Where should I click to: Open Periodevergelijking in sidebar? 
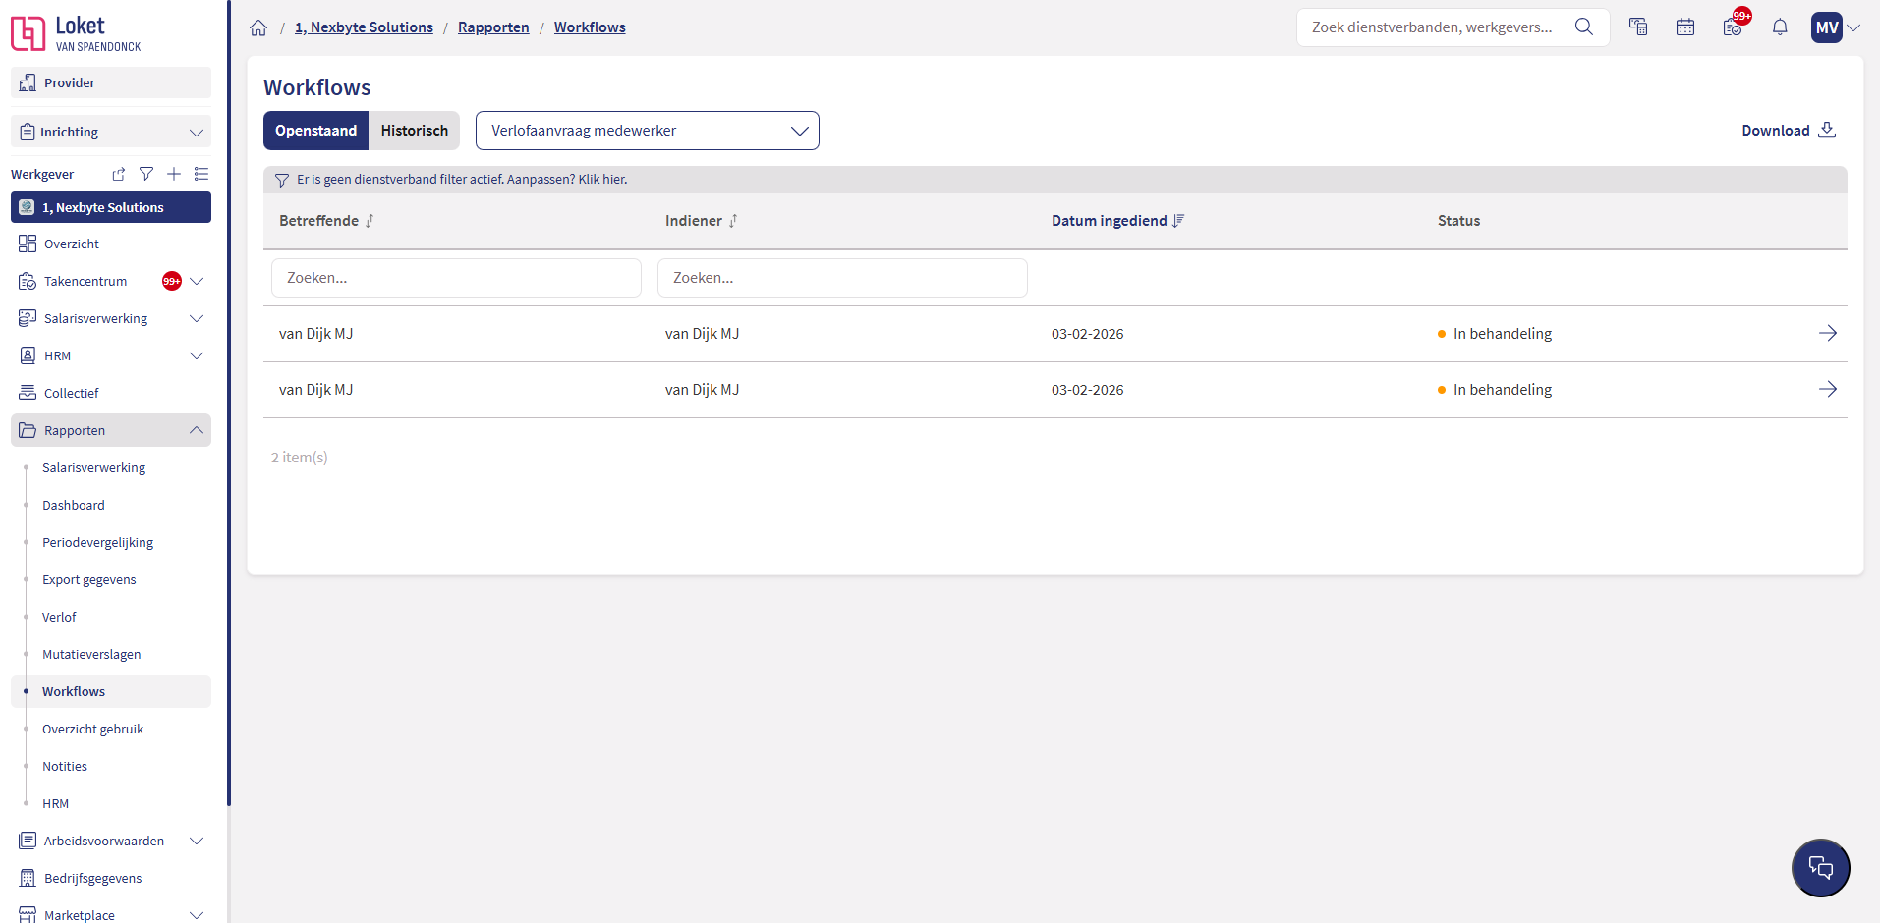(97, 543)
